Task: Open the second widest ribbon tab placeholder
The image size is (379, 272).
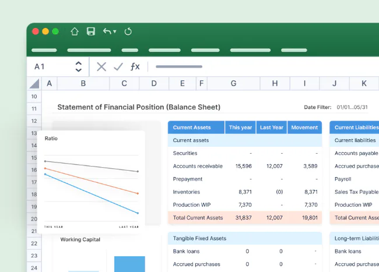Action: point(250,50)
